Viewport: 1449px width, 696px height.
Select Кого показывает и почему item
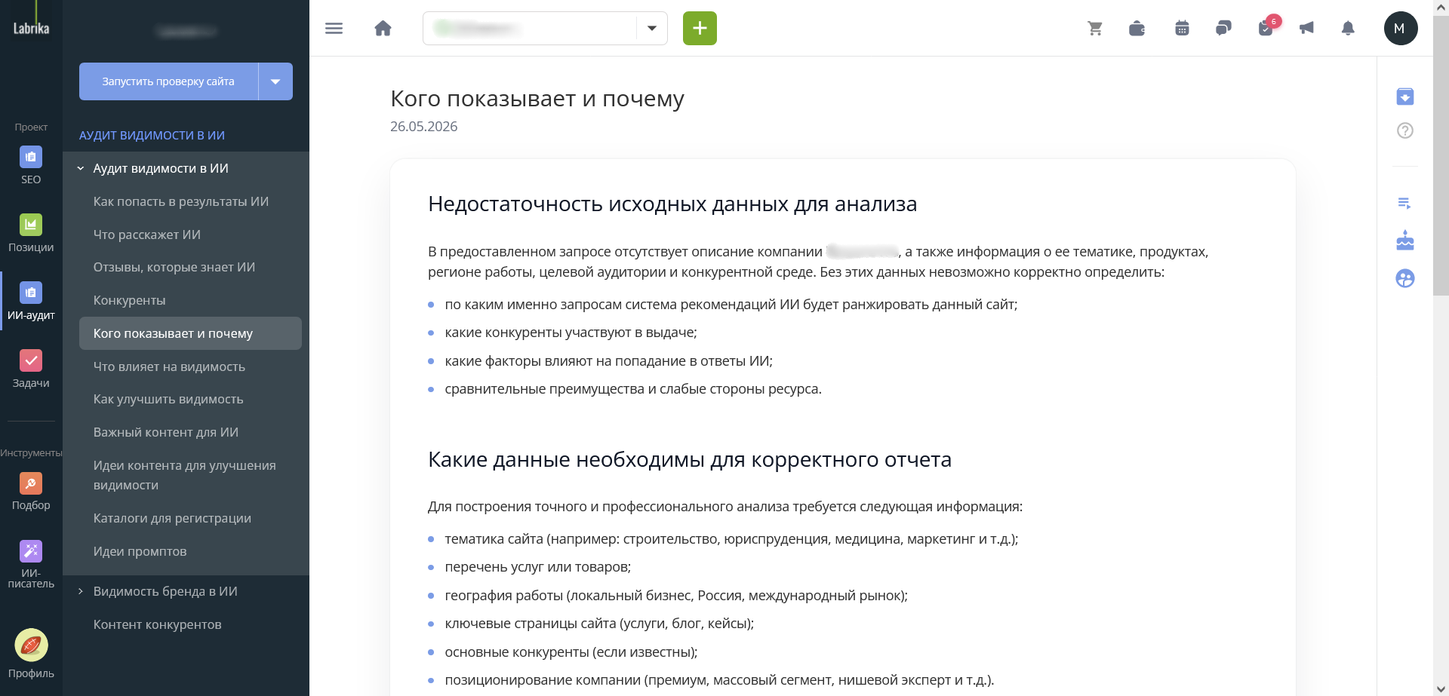pyautogui.click(x=190, y=333)
